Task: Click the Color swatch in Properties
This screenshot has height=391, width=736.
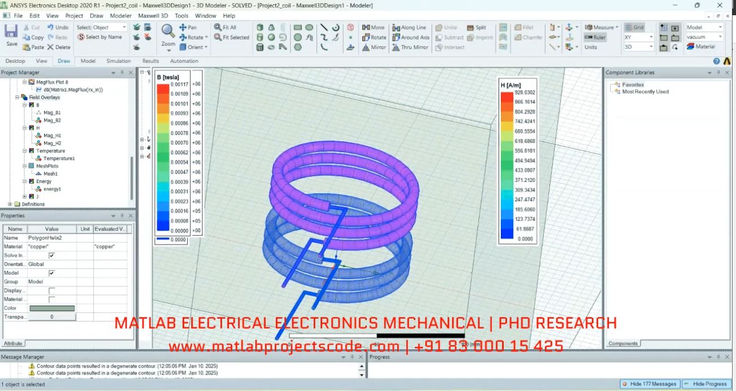Action: (52, 309)
